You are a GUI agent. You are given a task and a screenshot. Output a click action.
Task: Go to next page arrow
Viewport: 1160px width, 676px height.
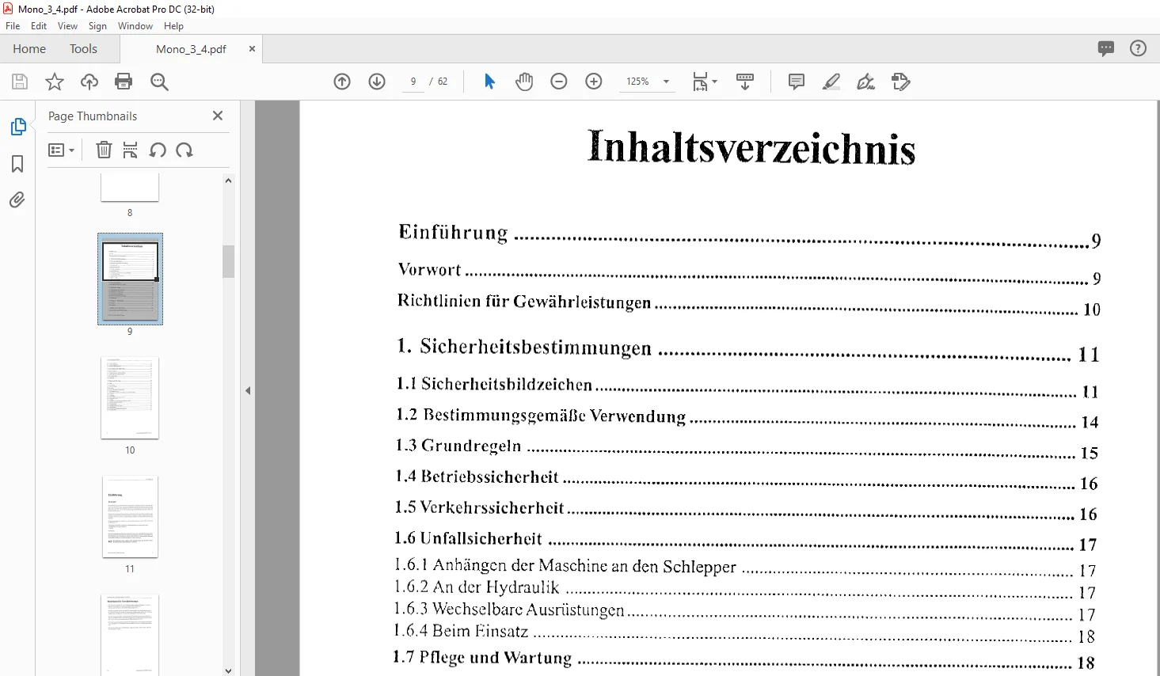(x=377, y=82)
